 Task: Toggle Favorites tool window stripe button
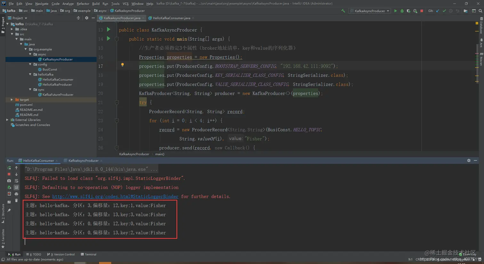[3, 238]
